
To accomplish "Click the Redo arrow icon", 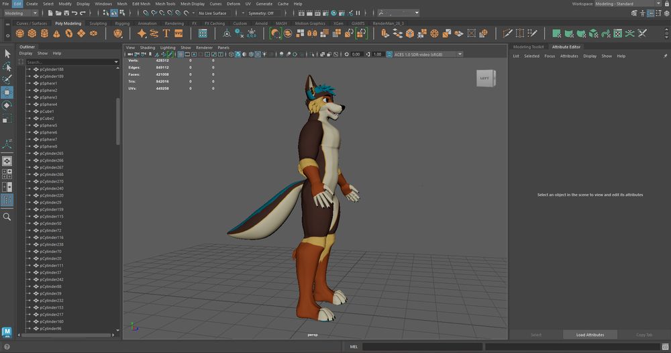I will tap(83, 13).
